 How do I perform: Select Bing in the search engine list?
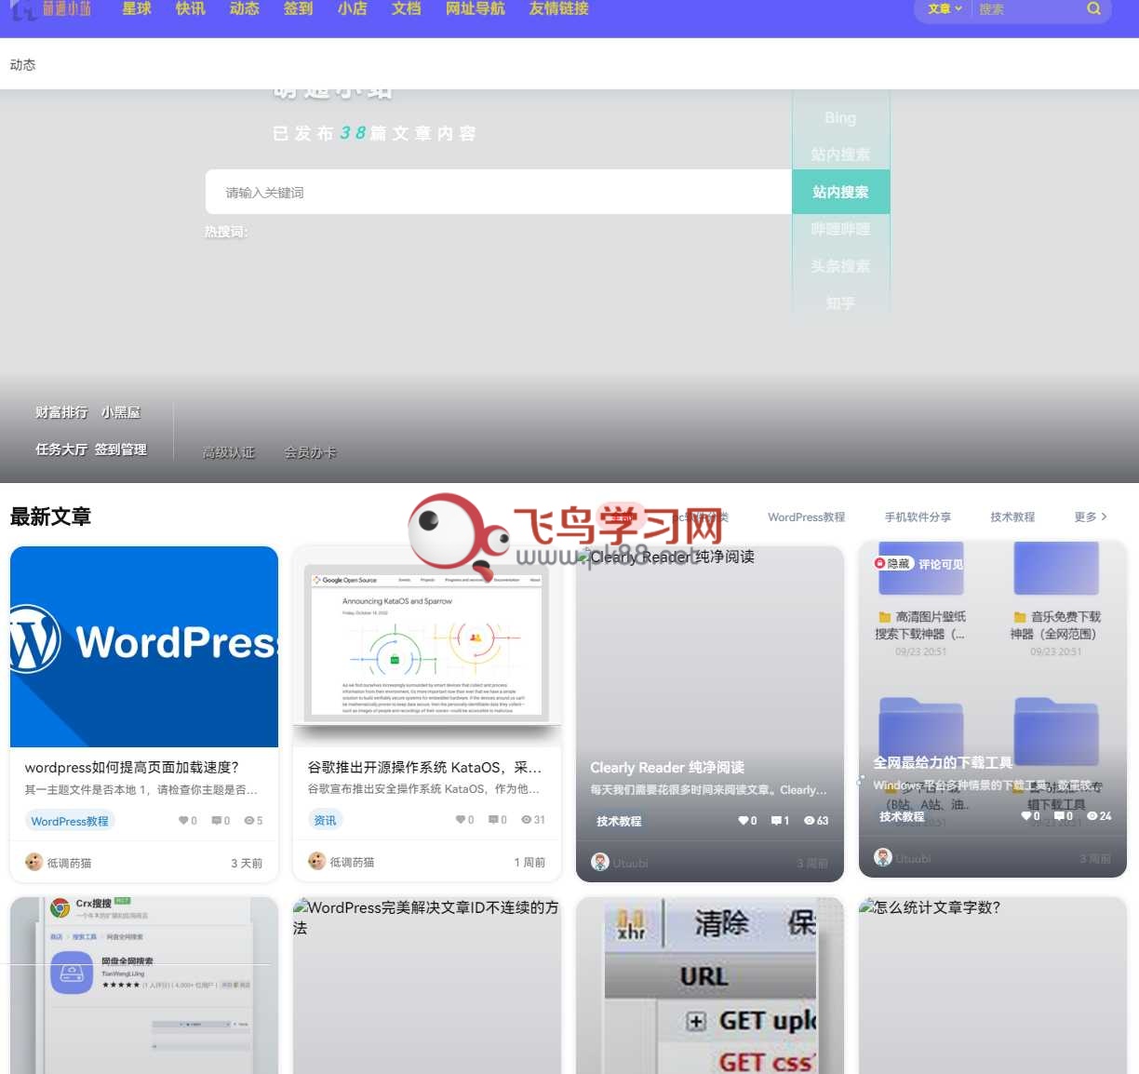[839, 118]
